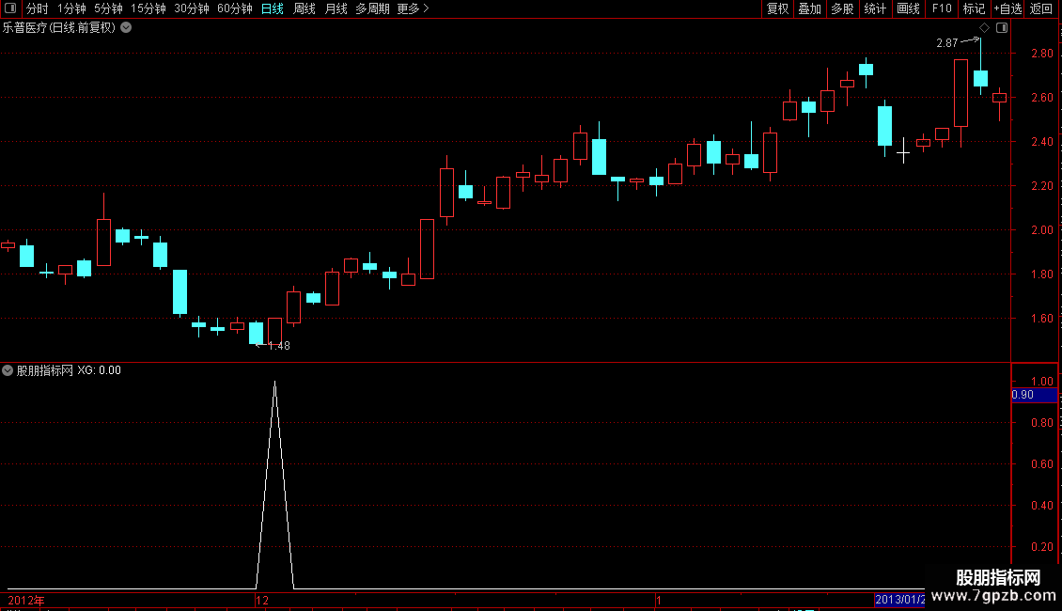1062x611 pixels.
Task: Click the 返回 back button
Action: [x=1041, y=8]
